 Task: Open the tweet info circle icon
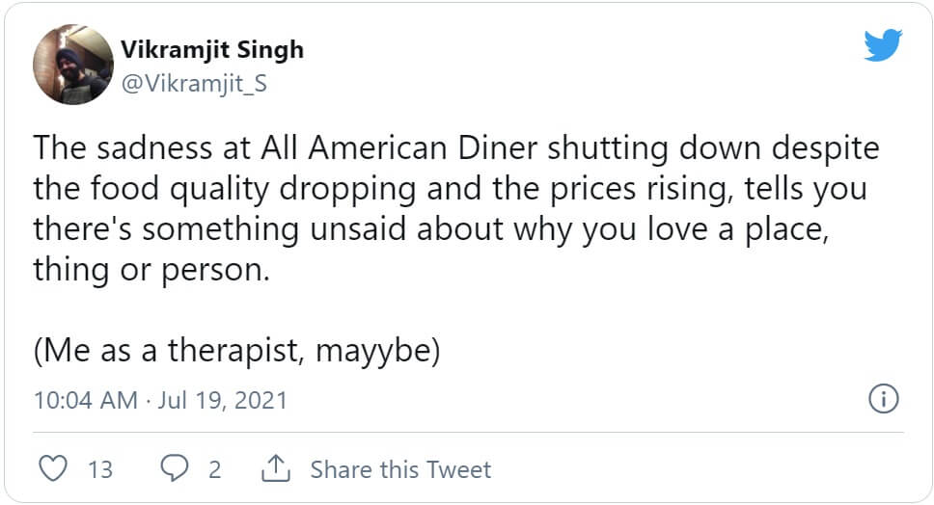(884, 399)
